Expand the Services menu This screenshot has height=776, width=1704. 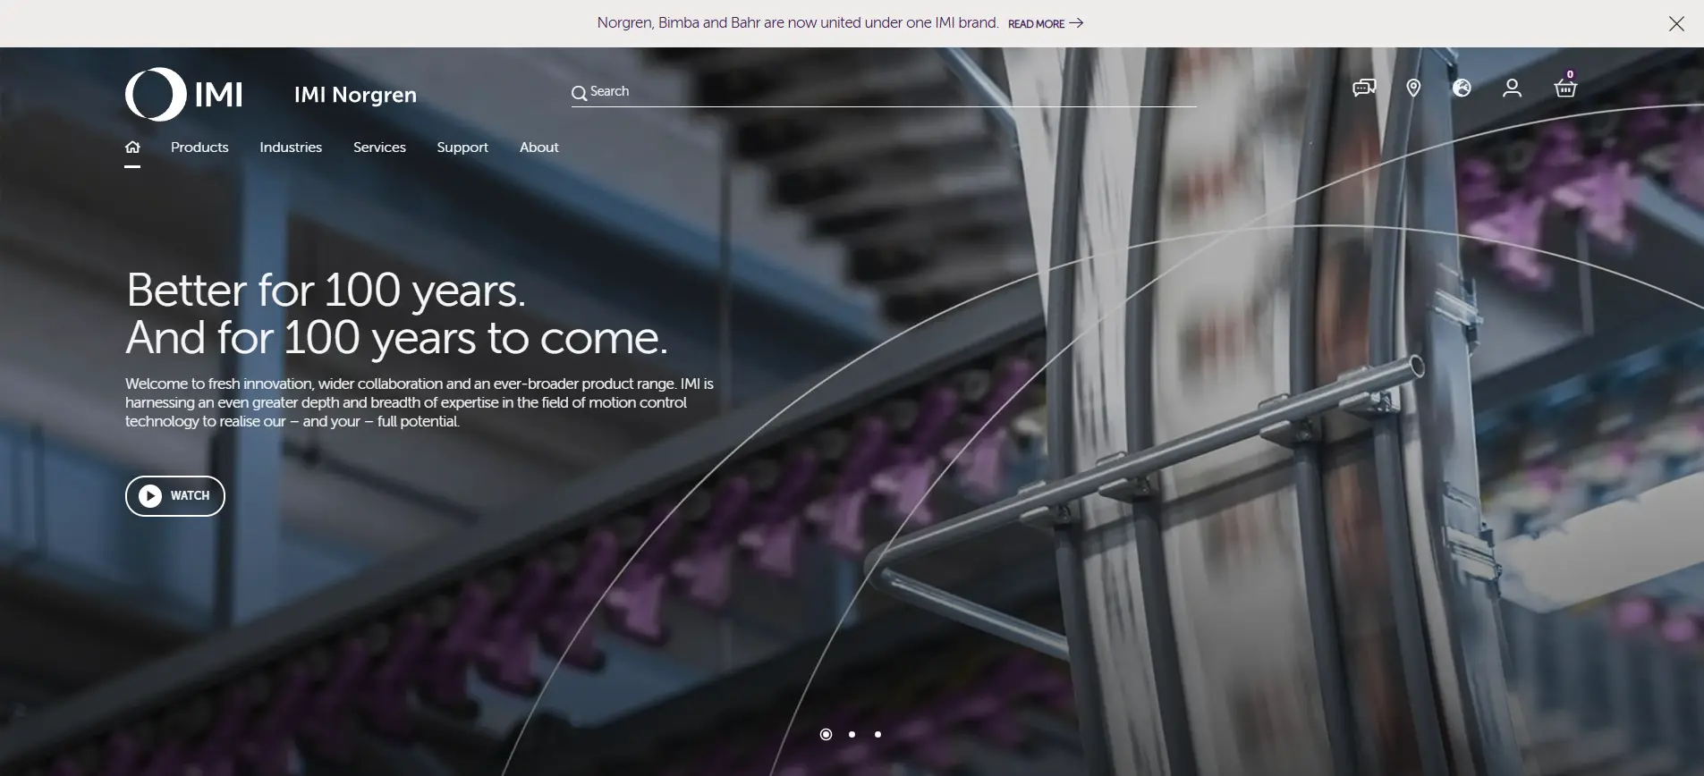[379, 148]
